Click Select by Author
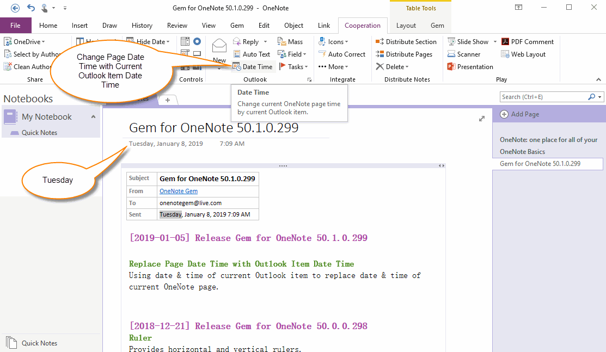This screenshot has height=352, width=606. point(32,54)
